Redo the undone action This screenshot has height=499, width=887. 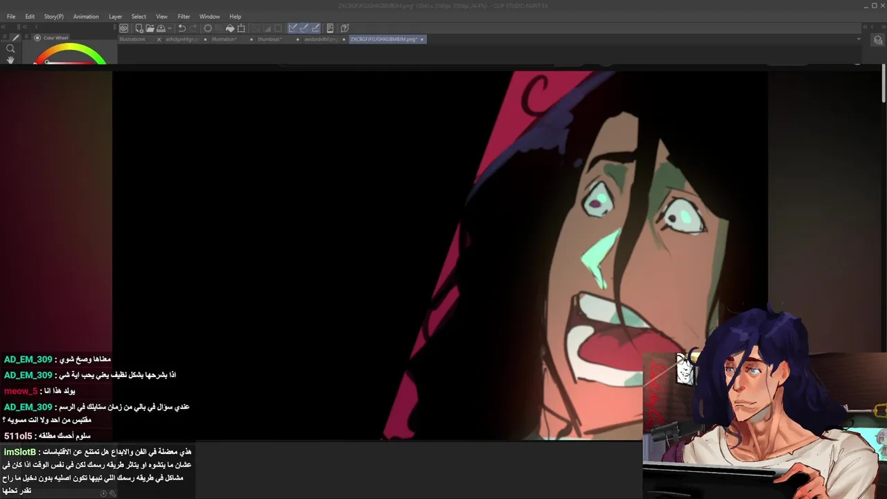[x=193, y=28]
